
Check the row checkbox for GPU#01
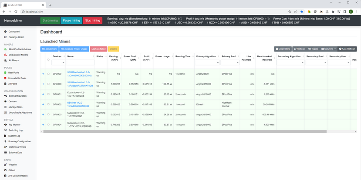(x=48, y=94)
